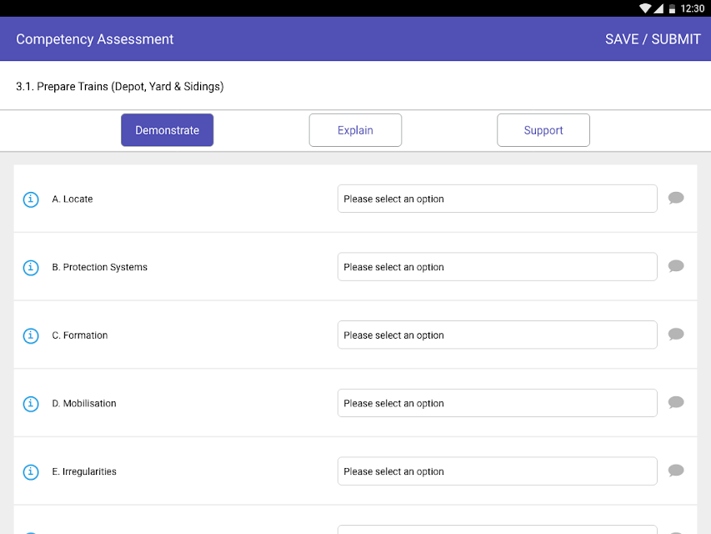This screenshot has width=711, height=534.
Task: Tap the D. Mobilisation label
Action: click(x=84, y=403)
